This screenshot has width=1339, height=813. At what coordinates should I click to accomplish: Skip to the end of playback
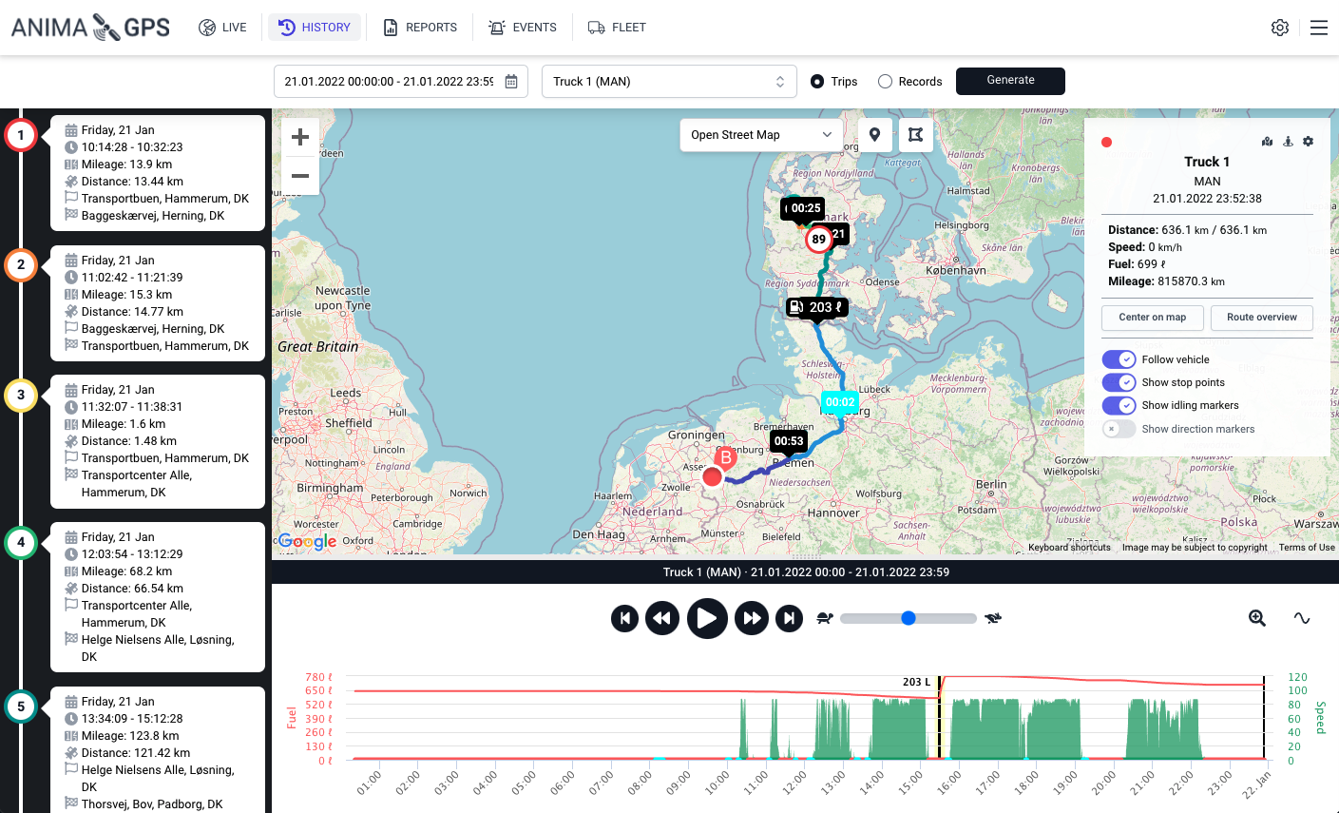click(x=789, y=618)
